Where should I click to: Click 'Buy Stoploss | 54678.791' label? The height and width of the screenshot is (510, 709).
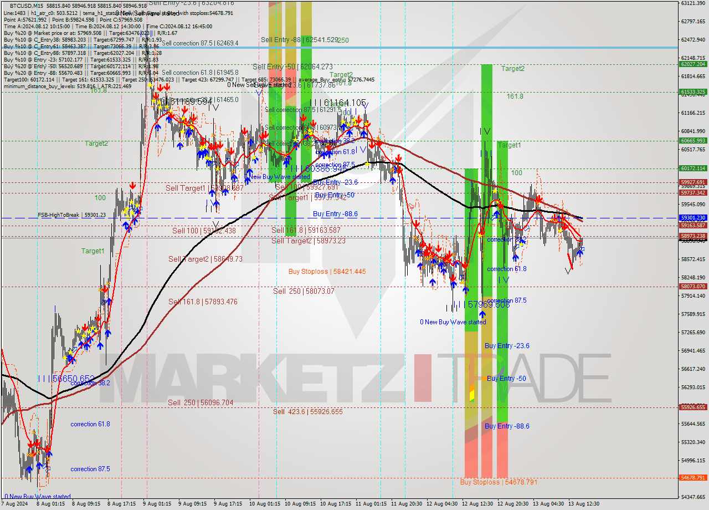[x=499, y=482]
